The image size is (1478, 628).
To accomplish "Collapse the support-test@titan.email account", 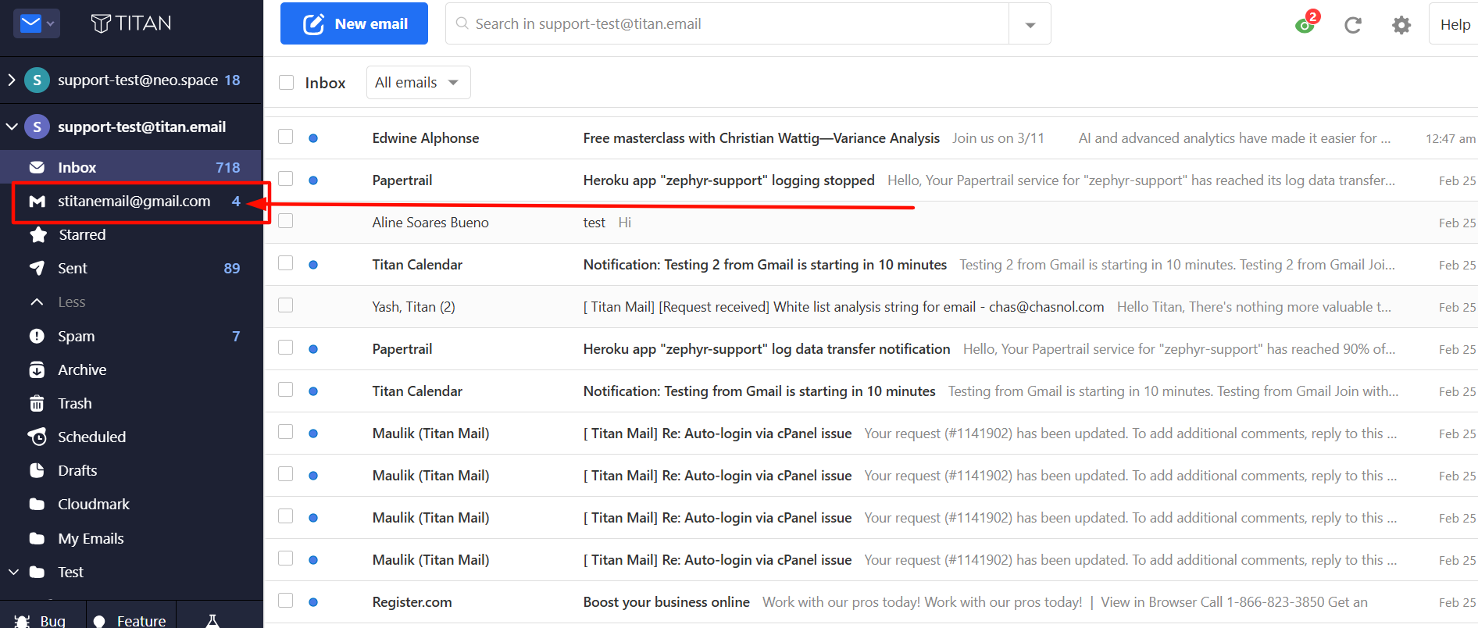I will [x=12, y=127].
